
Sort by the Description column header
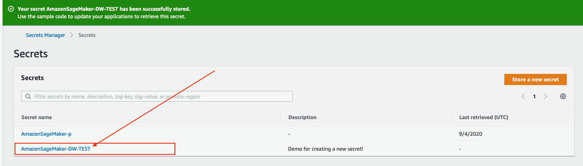[x=302, y=117]
